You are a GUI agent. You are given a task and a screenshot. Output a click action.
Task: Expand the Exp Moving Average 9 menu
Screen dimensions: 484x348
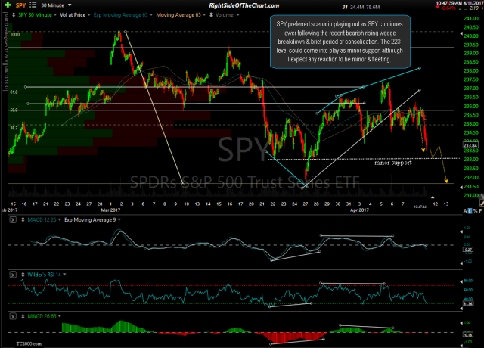coord(119,220)
